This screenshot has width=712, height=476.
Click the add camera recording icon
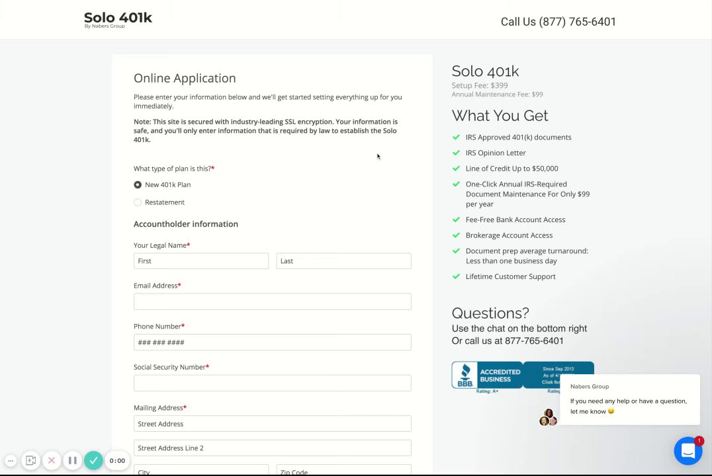point(30,460)
